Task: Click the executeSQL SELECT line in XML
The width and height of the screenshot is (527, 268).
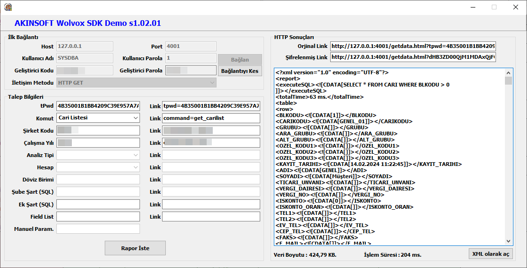Action: (362, 85)
